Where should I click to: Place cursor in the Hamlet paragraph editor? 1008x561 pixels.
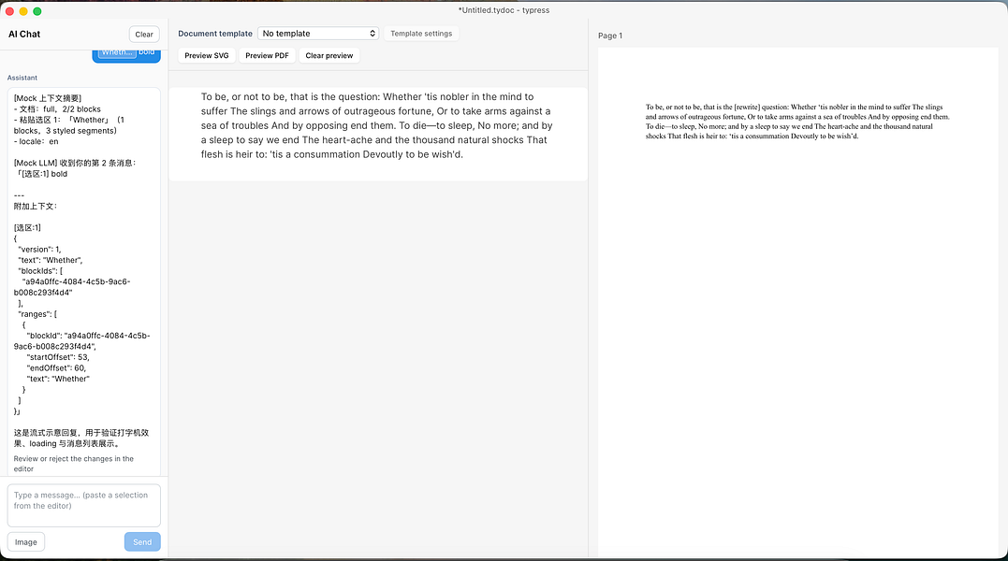click(377, 126)
